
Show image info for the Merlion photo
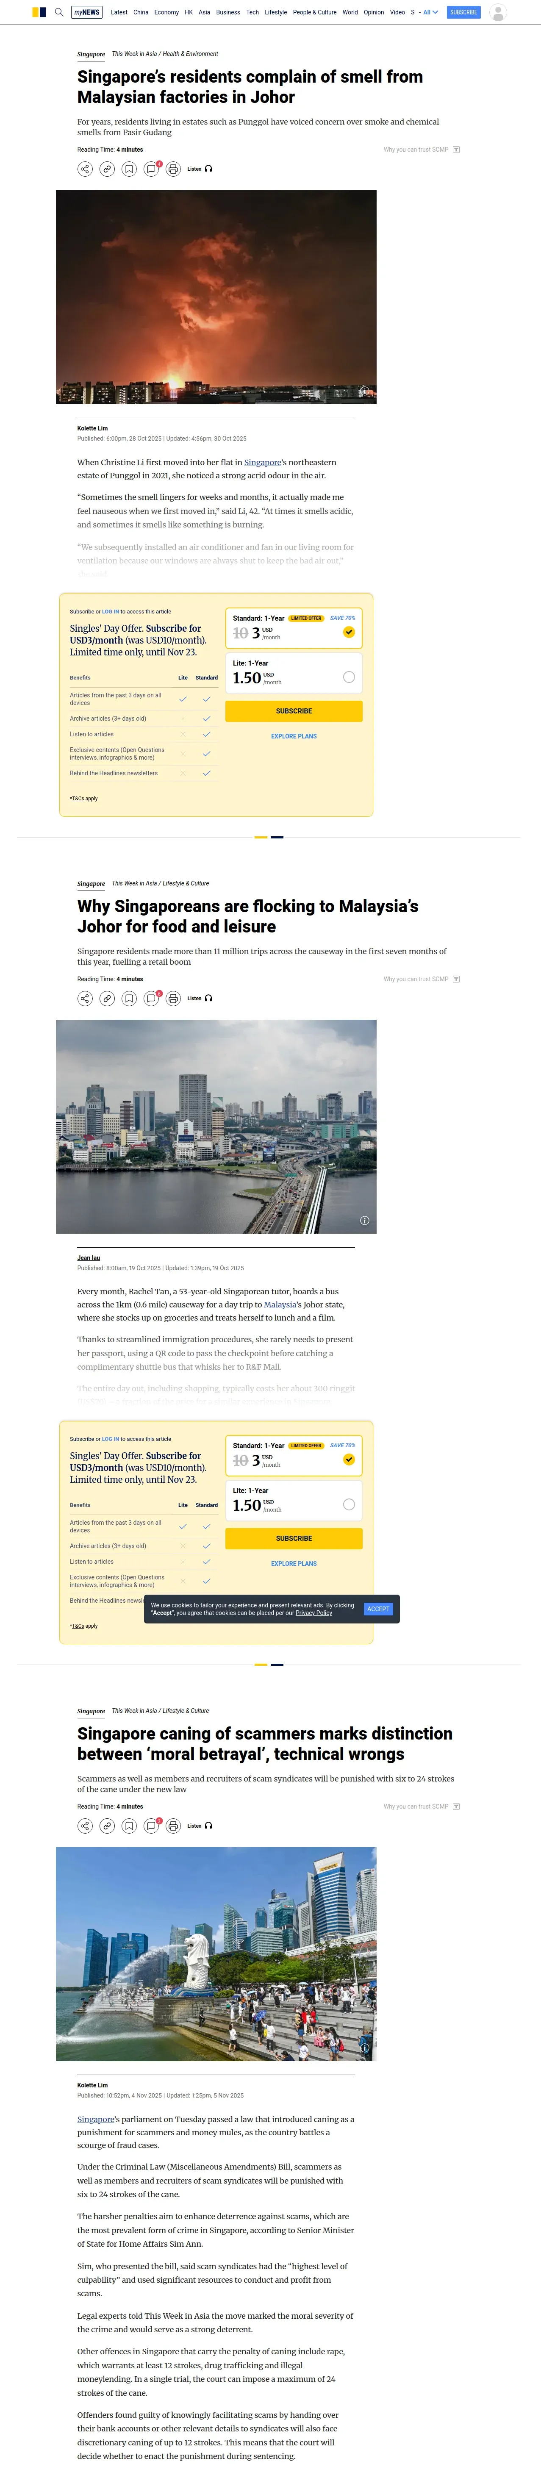coord(364,2048)
